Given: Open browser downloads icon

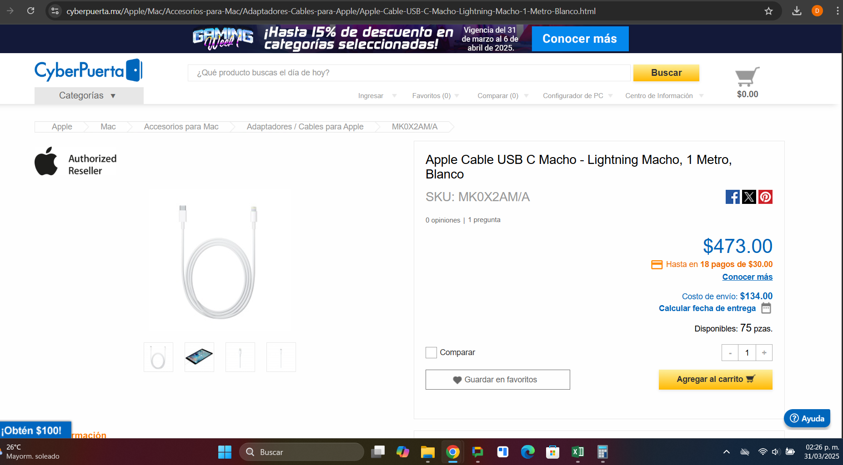Looking at the screenshot, I should 797,11.
